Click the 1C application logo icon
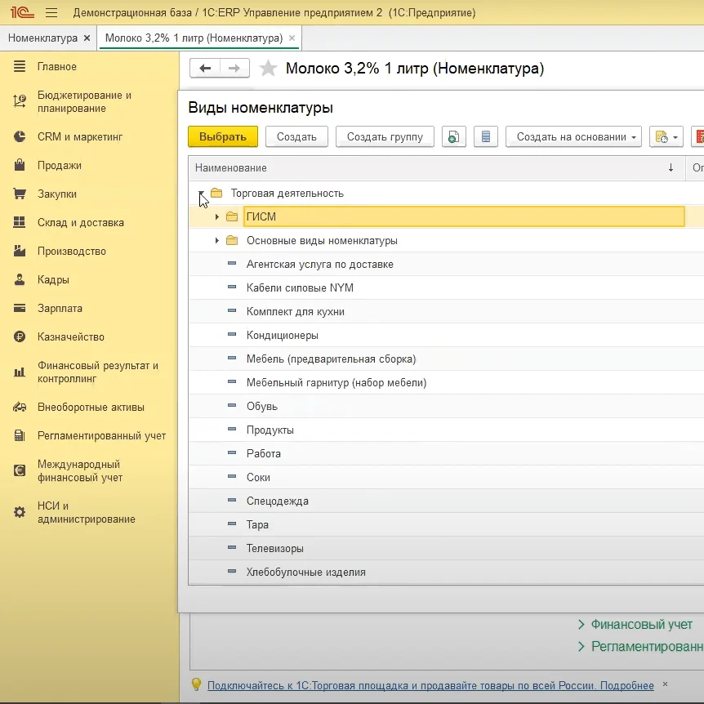 coord(20,13)
